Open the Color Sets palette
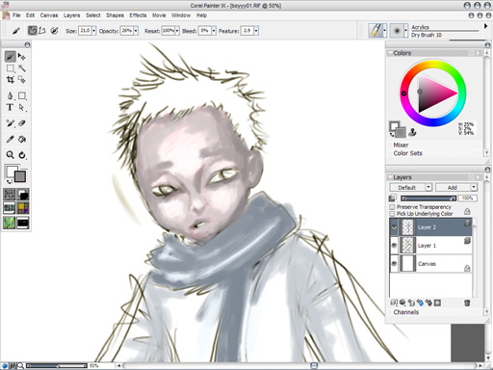493x370 pixels. point(407,153)
